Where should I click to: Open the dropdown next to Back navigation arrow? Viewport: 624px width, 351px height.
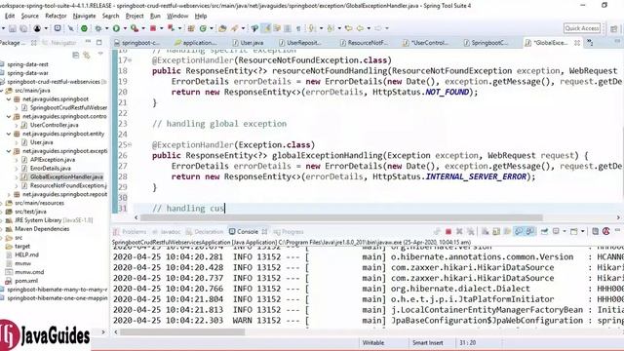click(369, 28)
